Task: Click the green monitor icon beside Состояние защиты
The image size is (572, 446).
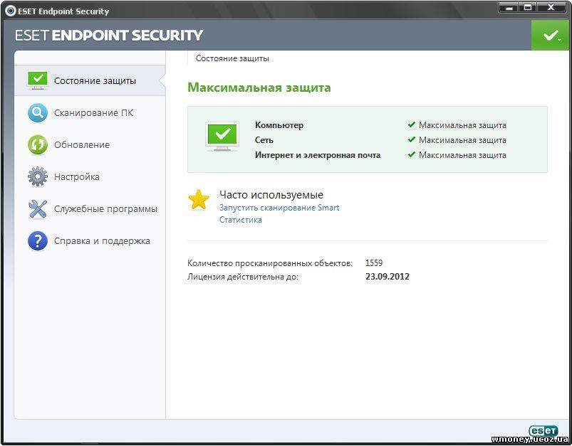Action: click(38, 80)
